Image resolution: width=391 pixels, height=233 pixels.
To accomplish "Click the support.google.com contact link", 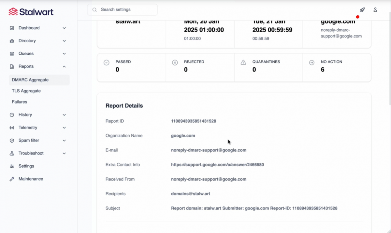I will (217, 165).
